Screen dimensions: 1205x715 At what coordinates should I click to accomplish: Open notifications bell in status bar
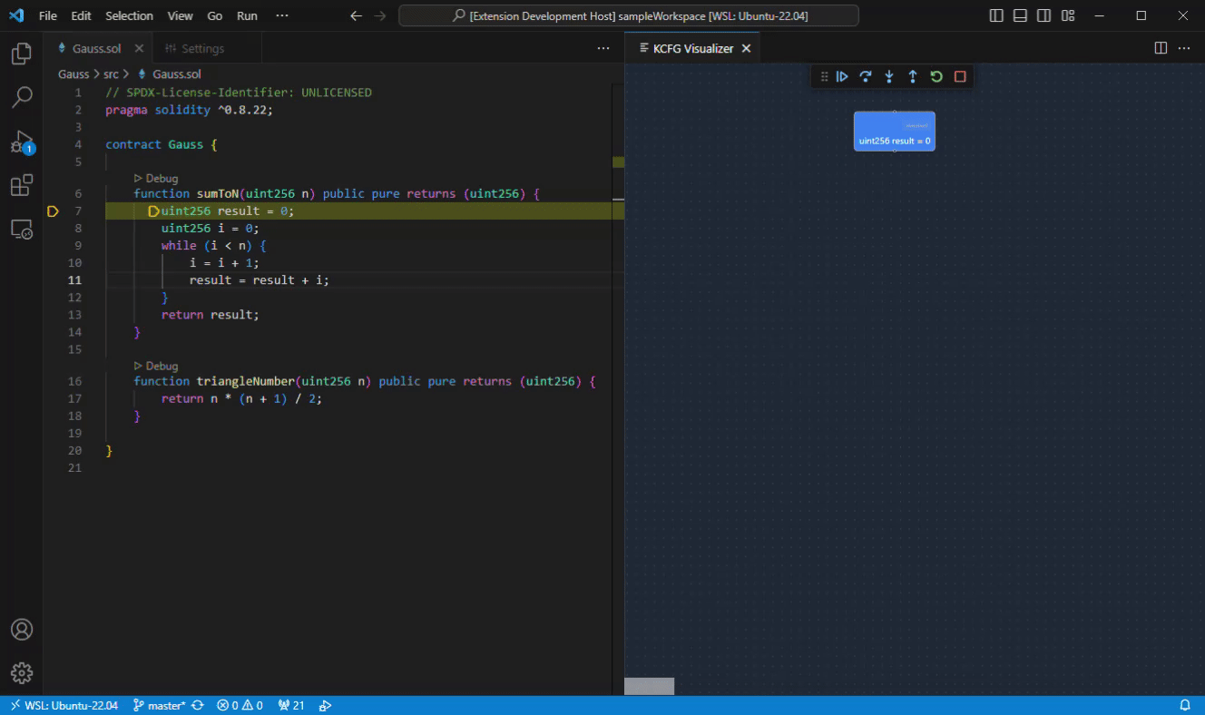pos(1185,705)
